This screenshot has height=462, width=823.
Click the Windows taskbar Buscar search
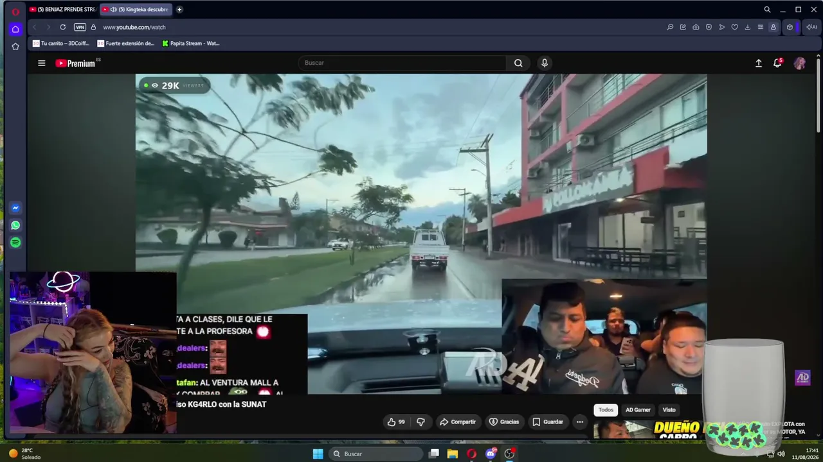(377, 454)
